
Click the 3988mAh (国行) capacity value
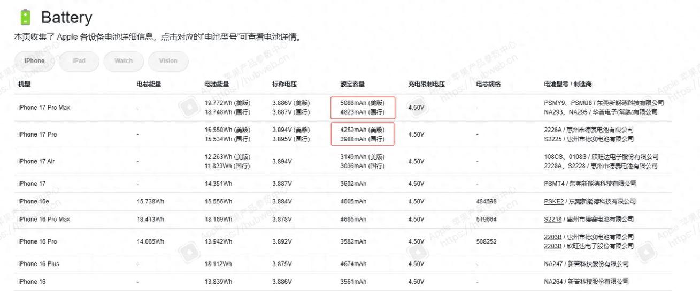point(362,139)
